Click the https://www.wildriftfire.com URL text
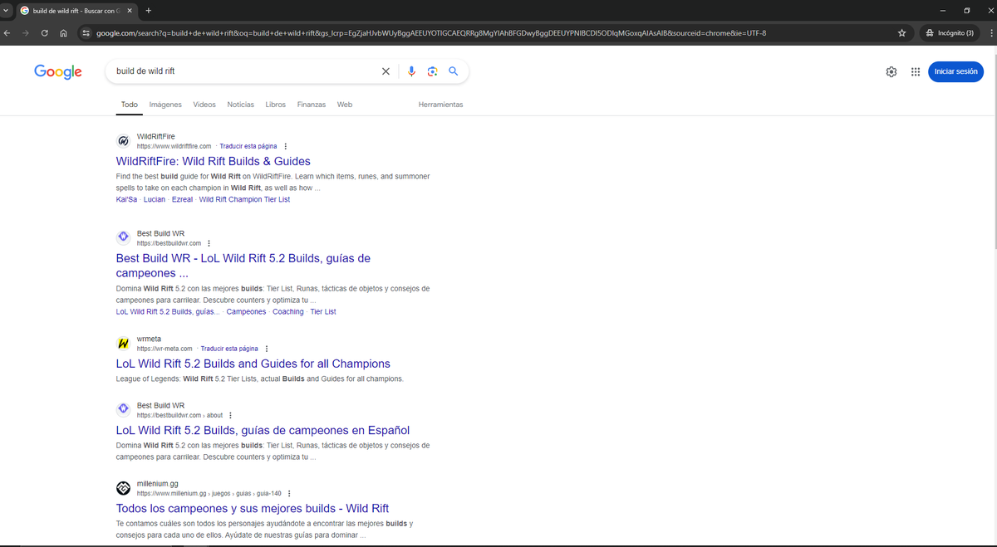This screenshot has width=997, height=547. click(174, 146)
